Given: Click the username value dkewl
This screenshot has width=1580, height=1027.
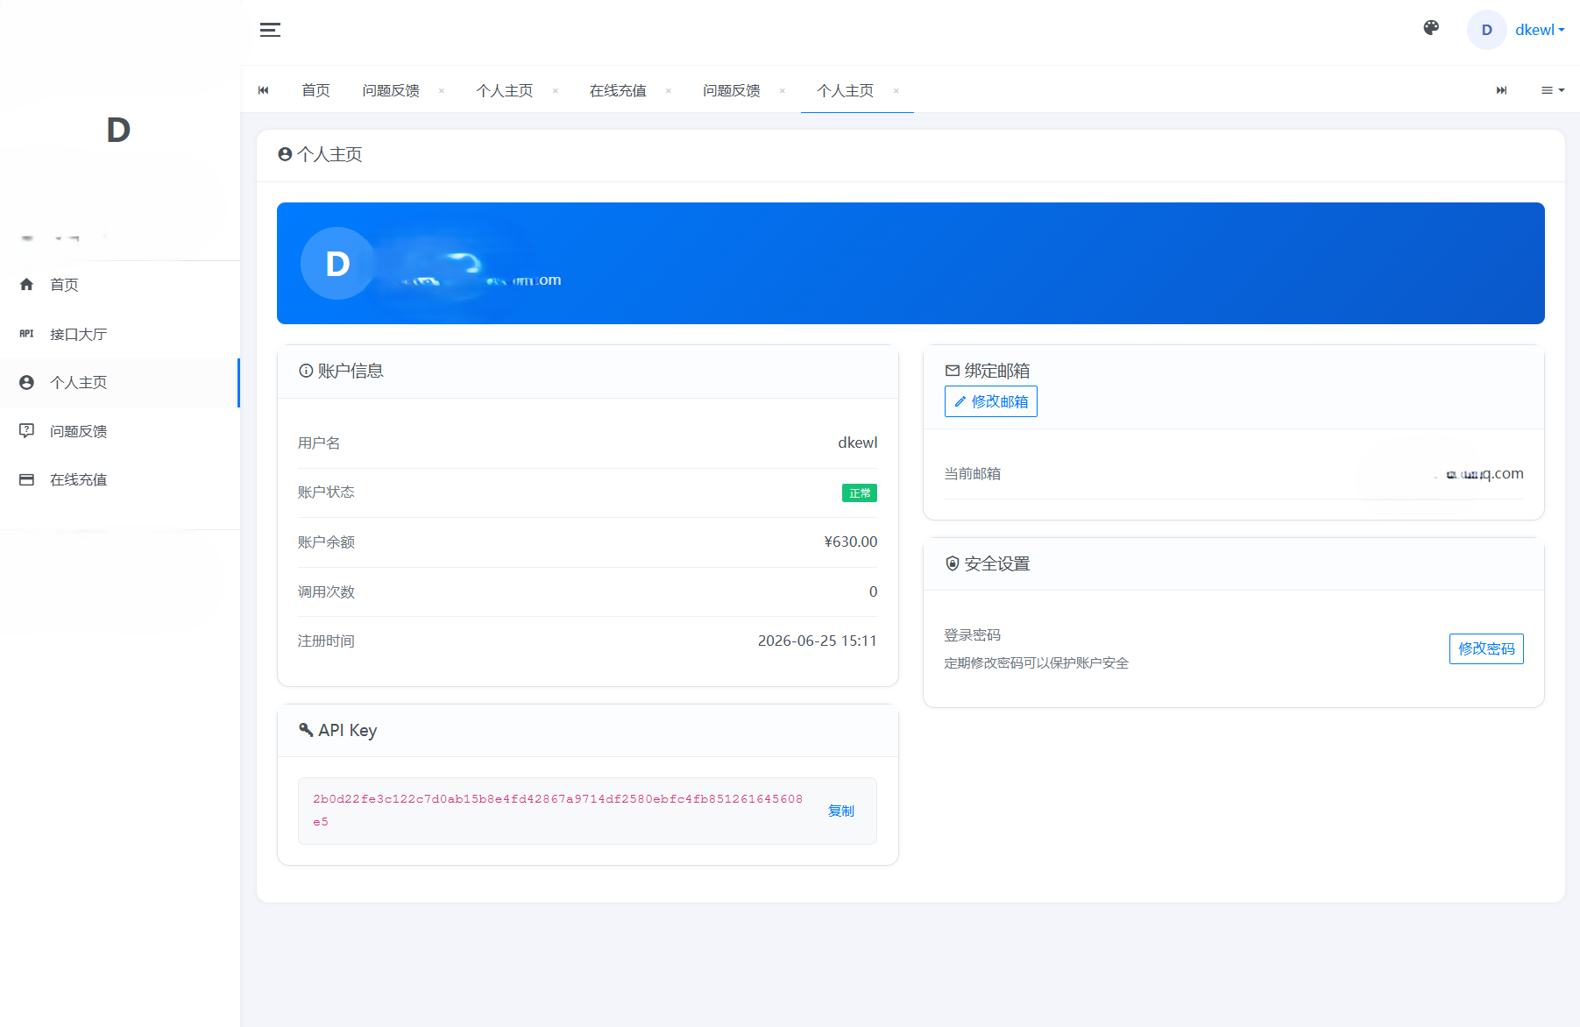Looking at the screenshot, I should (858, 443).
